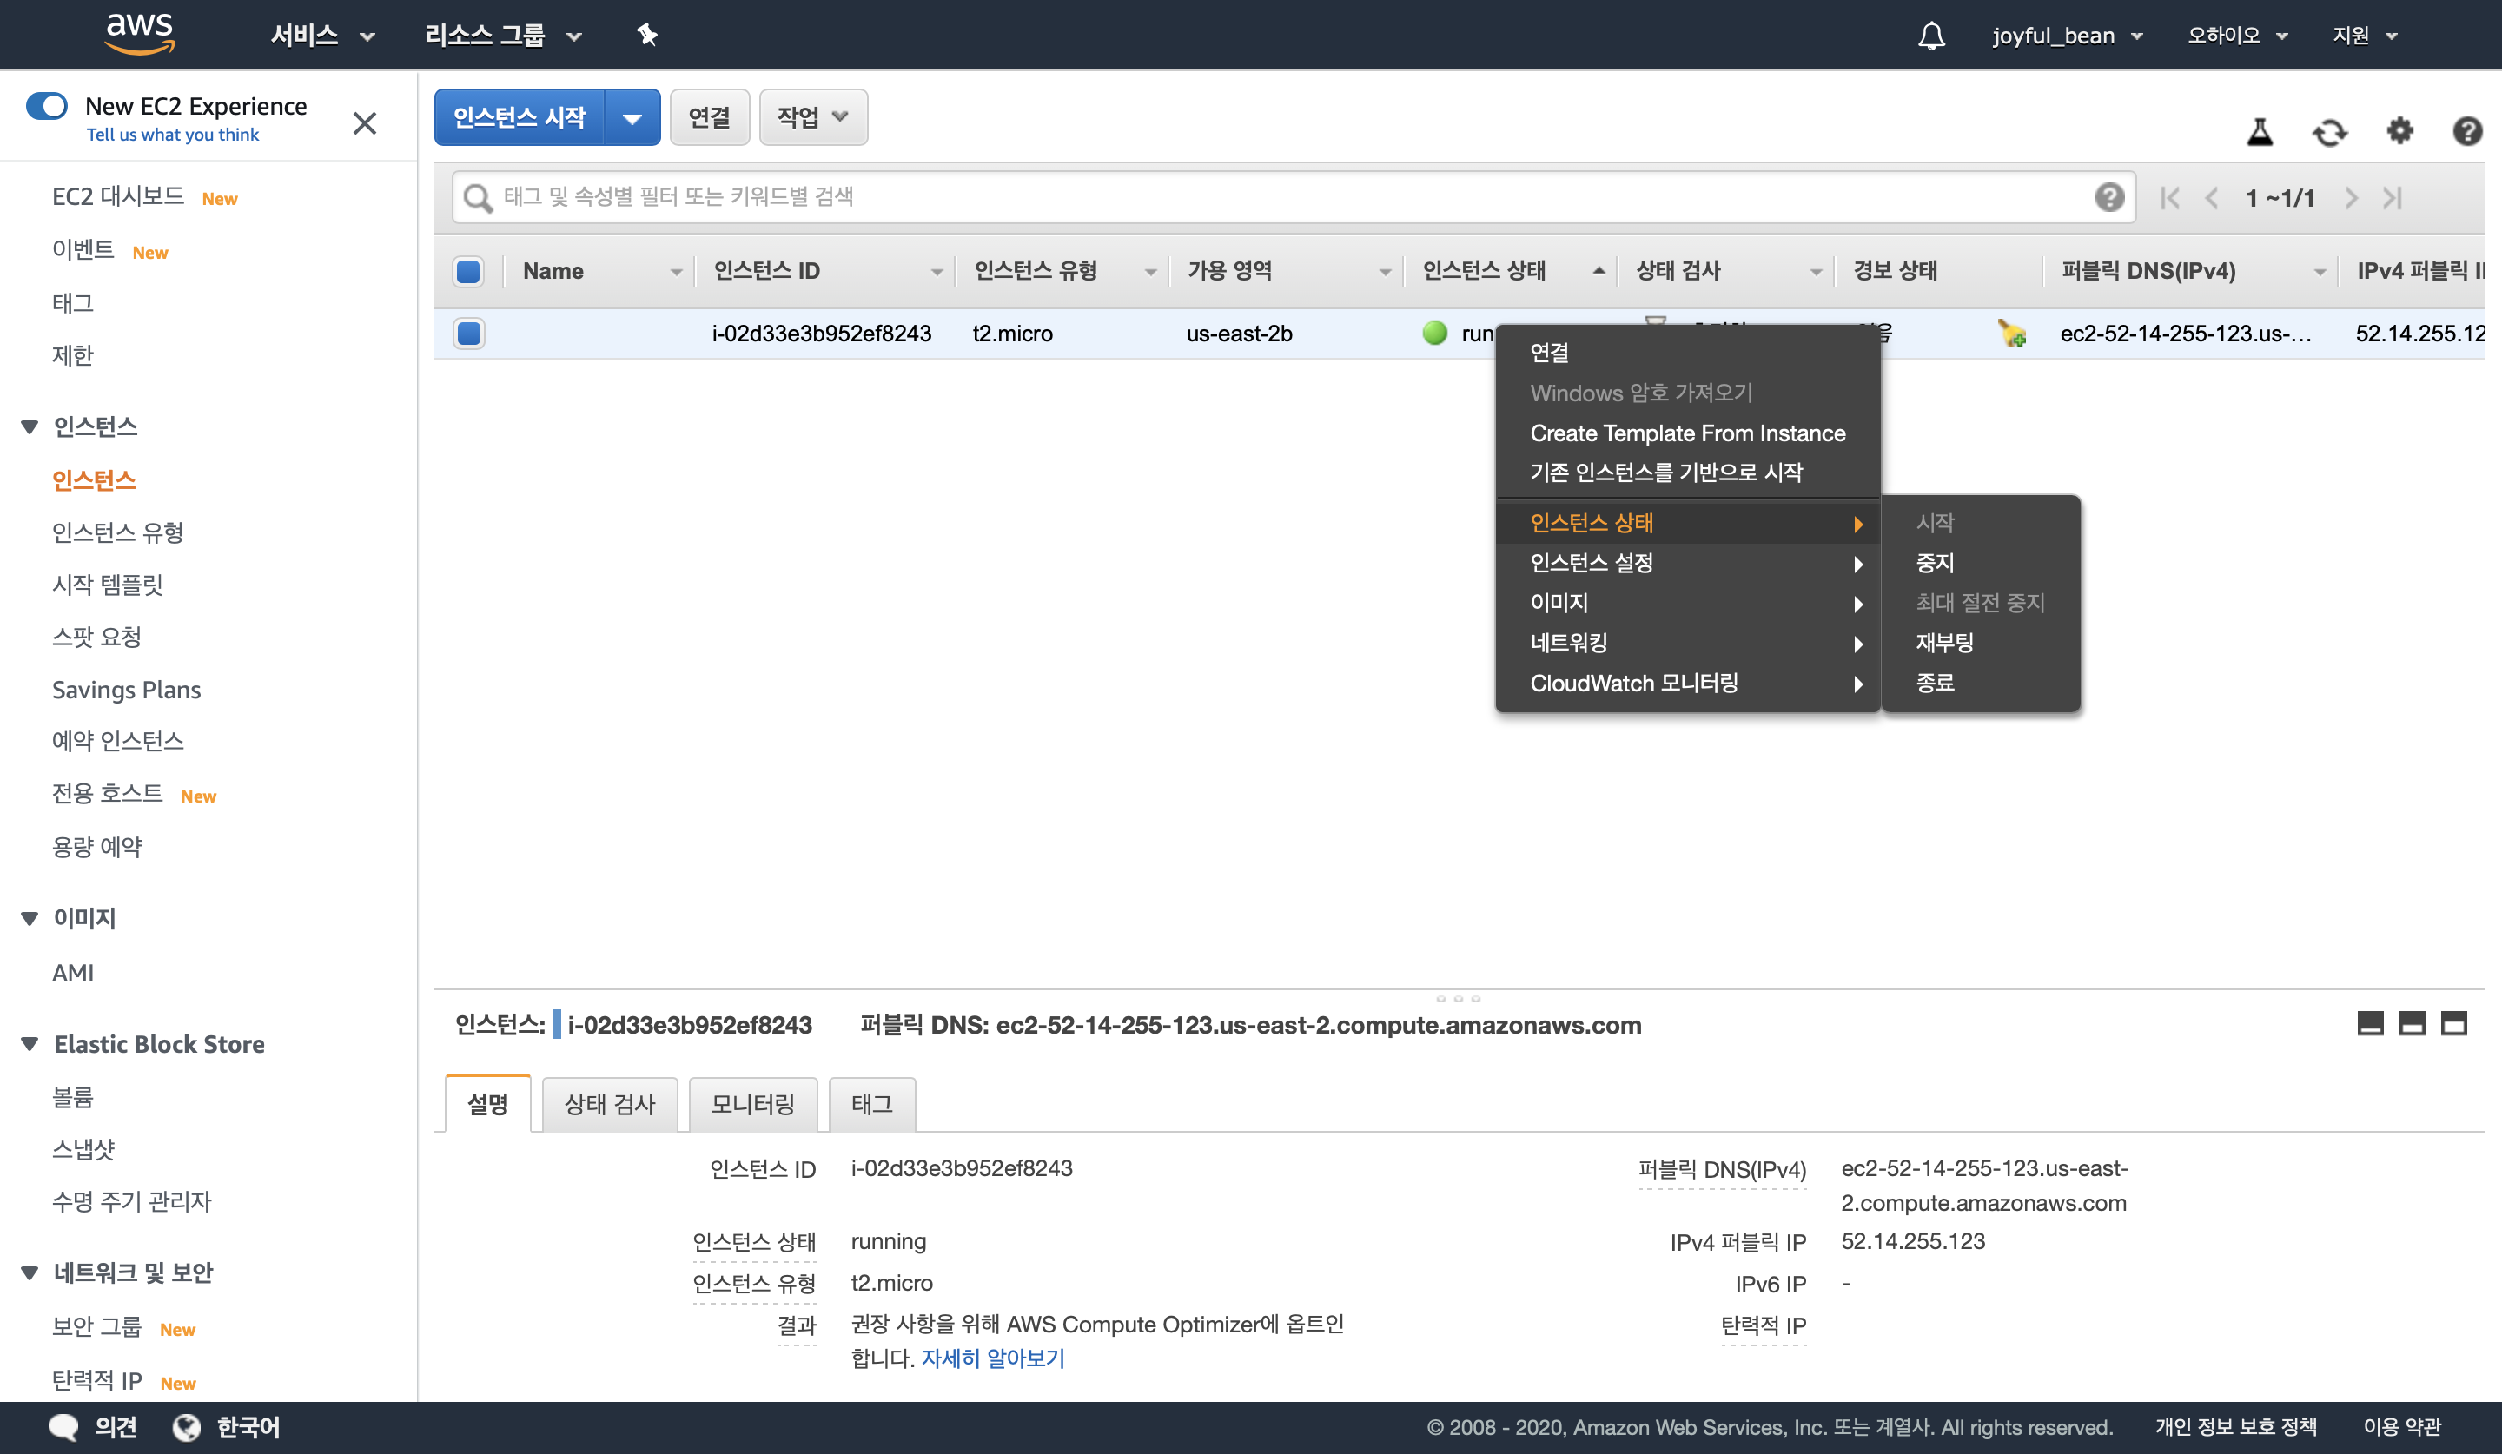Click the 인스턴스 시작 button

(520, 117)
